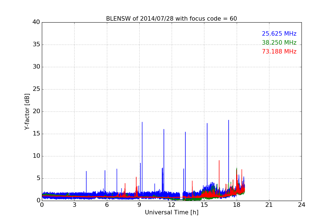Click the x-axis tick label '12'
Image resolution: width=335 pixels, height=223 pixels.
click(172, 205)
